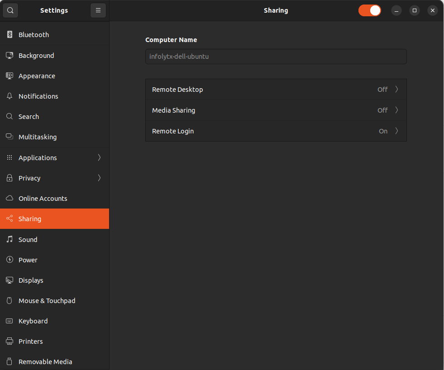444x370 pixels.
Task: Click the Notifications bell icon
Action: 10,96
